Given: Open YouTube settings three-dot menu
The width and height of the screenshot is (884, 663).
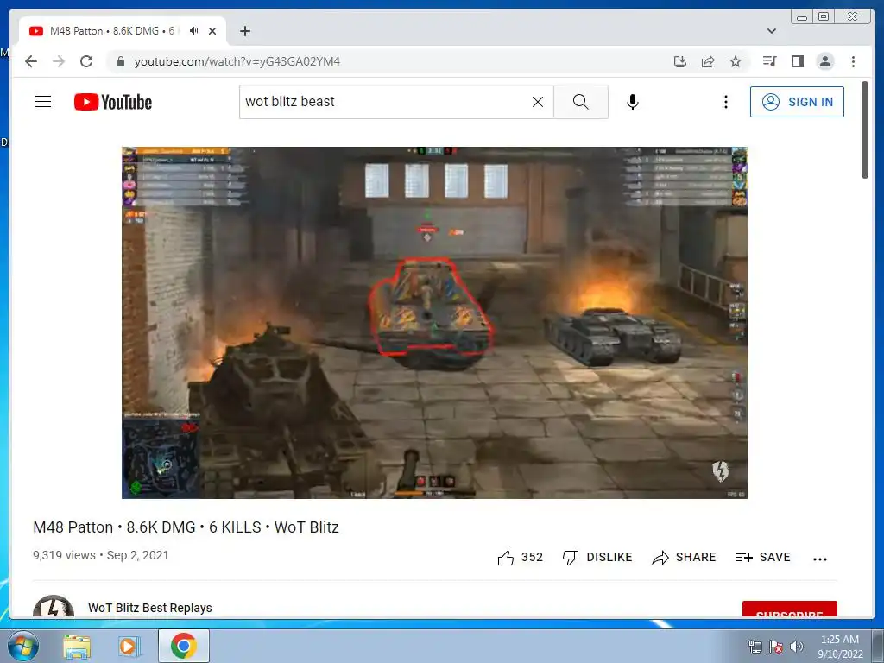Looking at the screenshot, I should 725,102.
